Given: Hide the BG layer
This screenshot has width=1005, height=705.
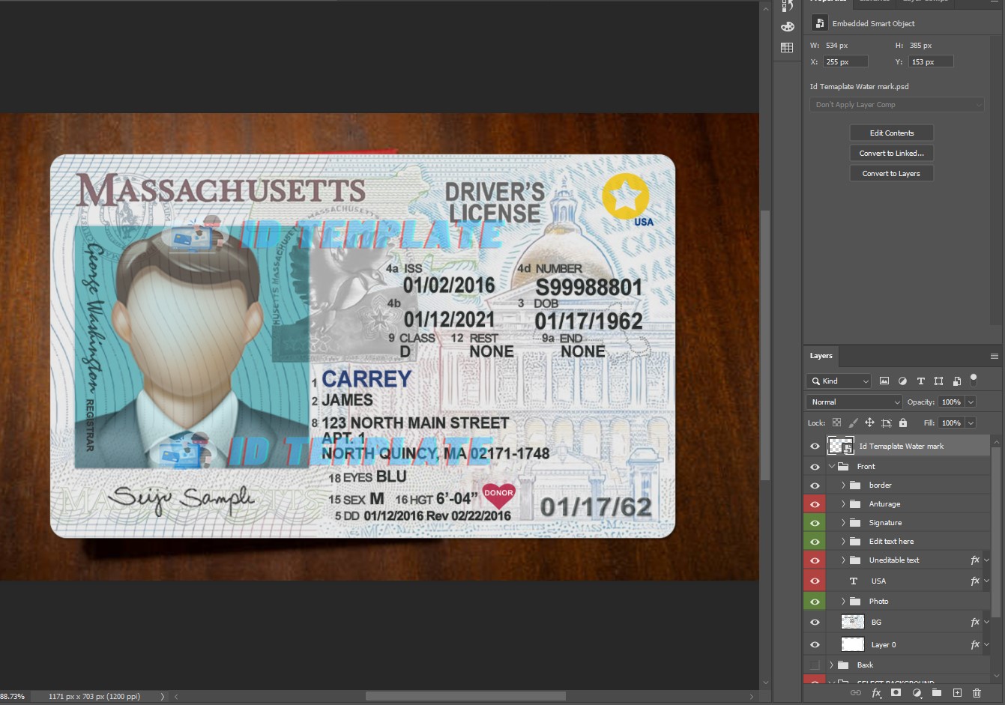Looking at the screenshot, I should [x=815, y=623].
